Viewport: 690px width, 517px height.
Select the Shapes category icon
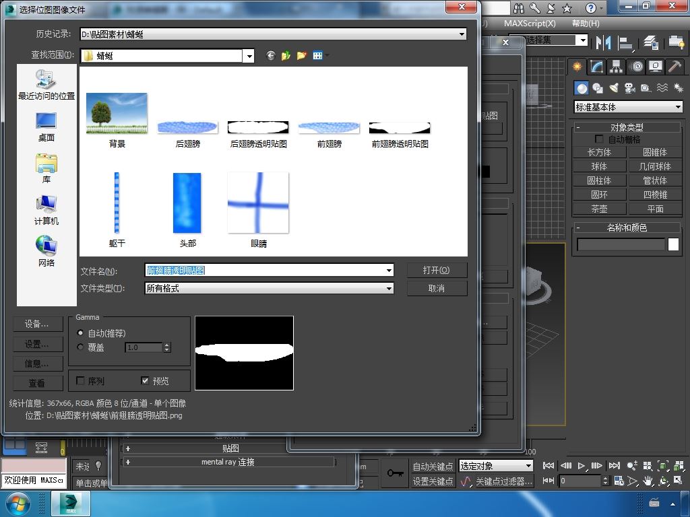598,88
